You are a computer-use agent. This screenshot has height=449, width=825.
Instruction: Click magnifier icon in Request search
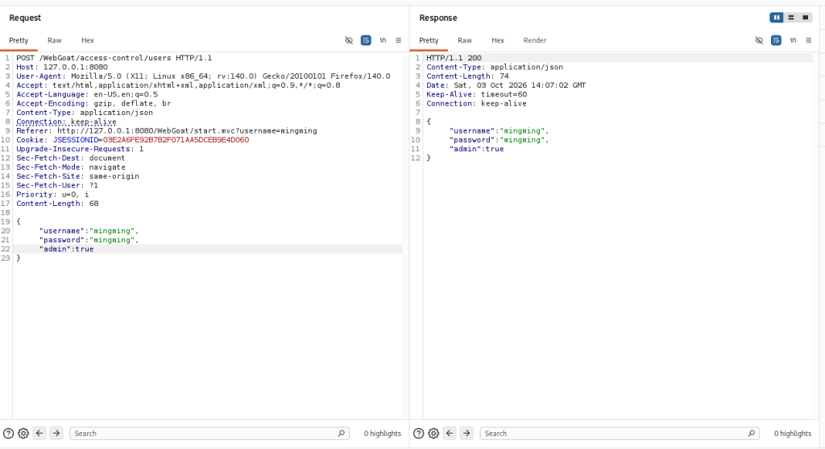coord(341,433)
